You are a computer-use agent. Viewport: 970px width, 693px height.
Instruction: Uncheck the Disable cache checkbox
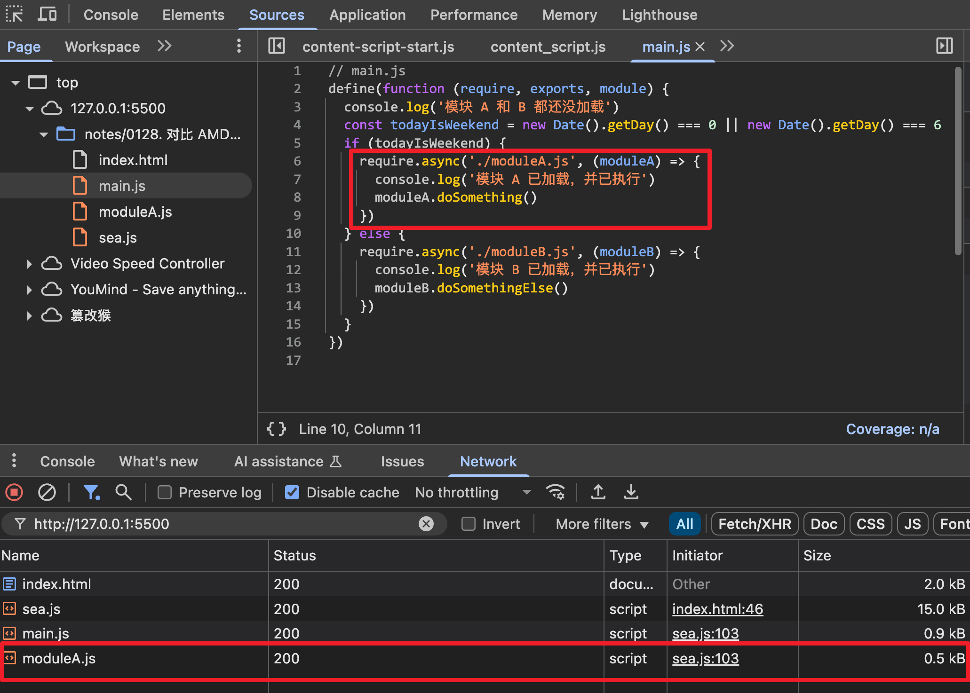click(x=292, y=492)
